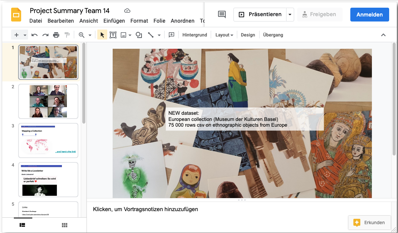Open the comment history speech bubble
This screenshot has height=233, width=398.
point(222,15)
